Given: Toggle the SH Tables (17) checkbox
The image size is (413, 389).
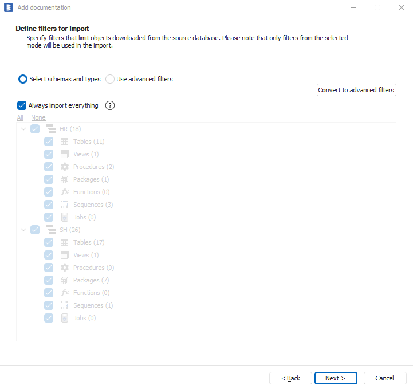Looking at the screenshot, I should click(49, 242).
